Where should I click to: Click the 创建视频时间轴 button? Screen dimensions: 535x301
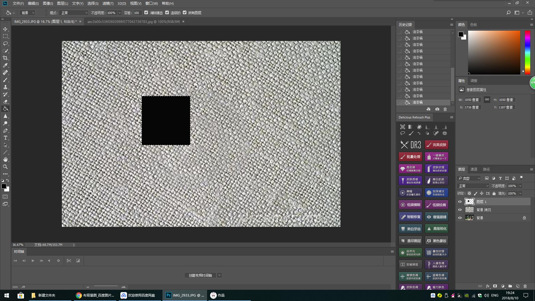coord(200,275)
